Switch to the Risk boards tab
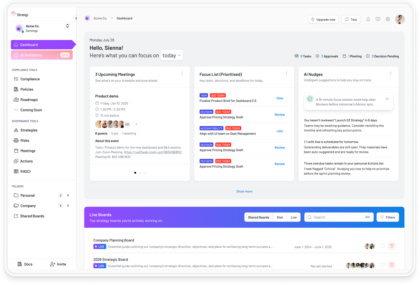This screenshot has width=420, height=285. pyautogui.click(x=280, y=217)
